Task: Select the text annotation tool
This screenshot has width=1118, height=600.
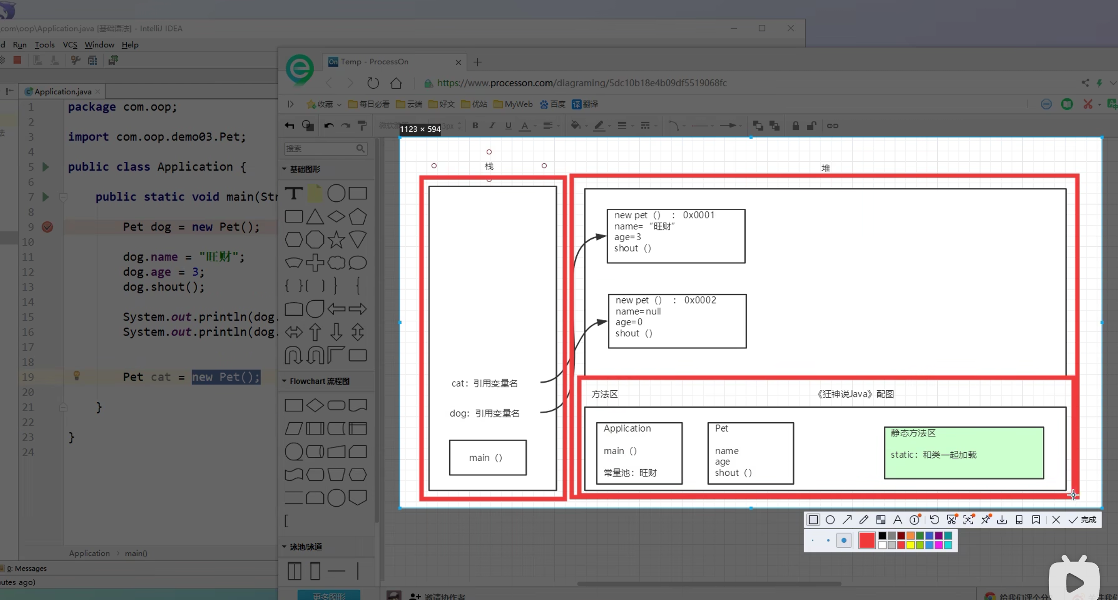Action: coord(897,520)
